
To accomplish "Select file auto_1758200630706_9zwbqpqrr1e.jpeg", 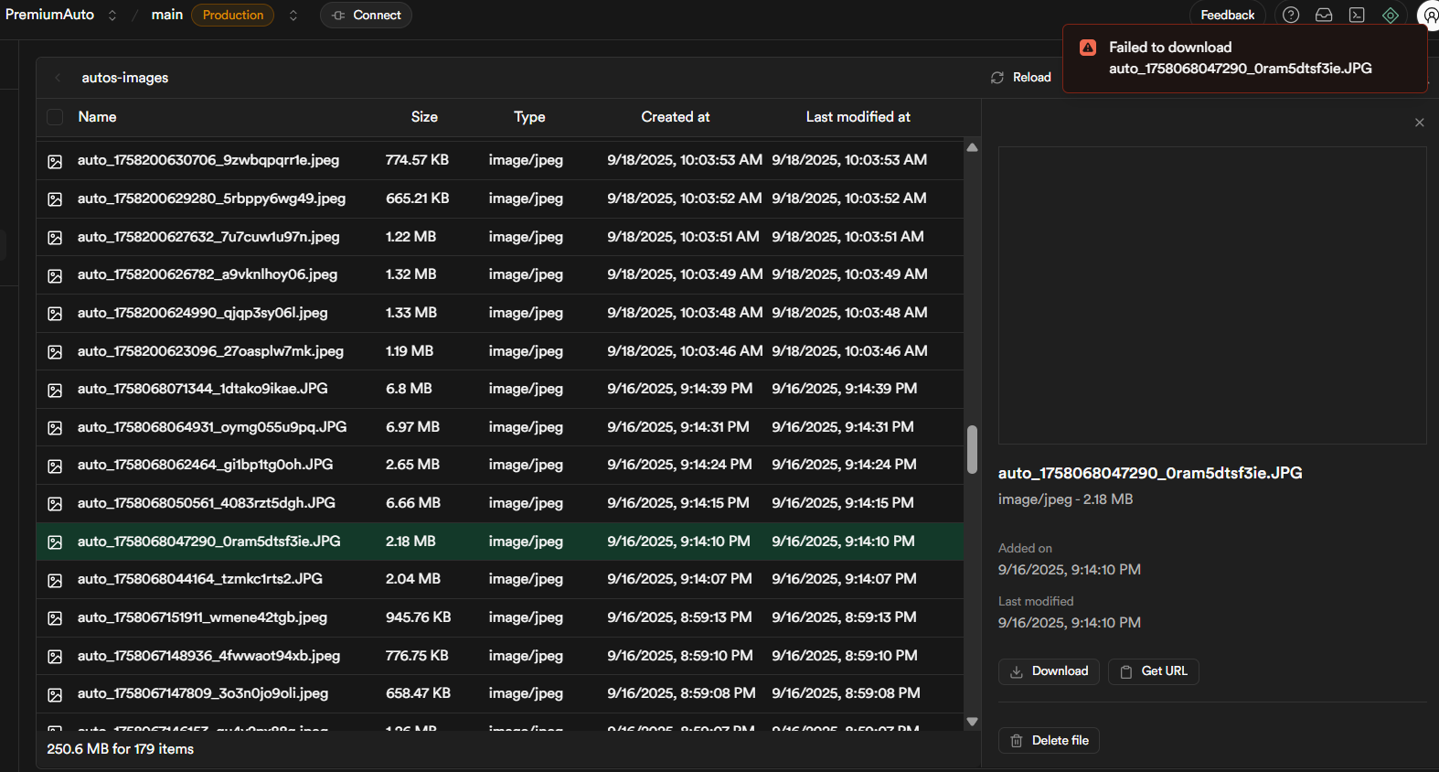I will click(208, 160).
